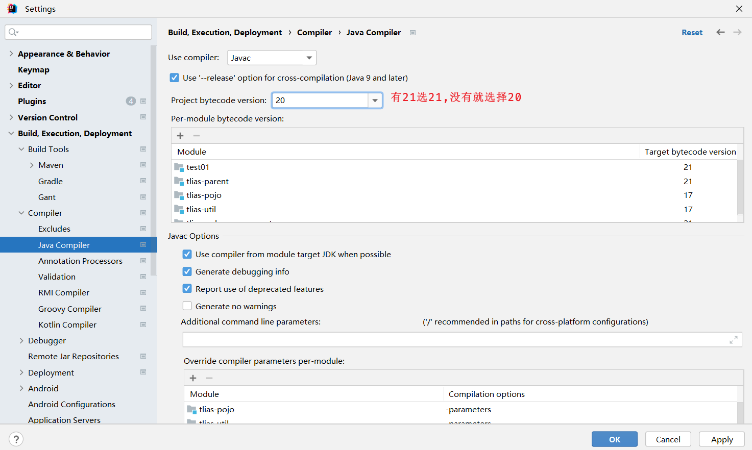Open the help question mark icon
Image resolution: width=752 pixels, height=450 pixels.
tap(16, 439)
